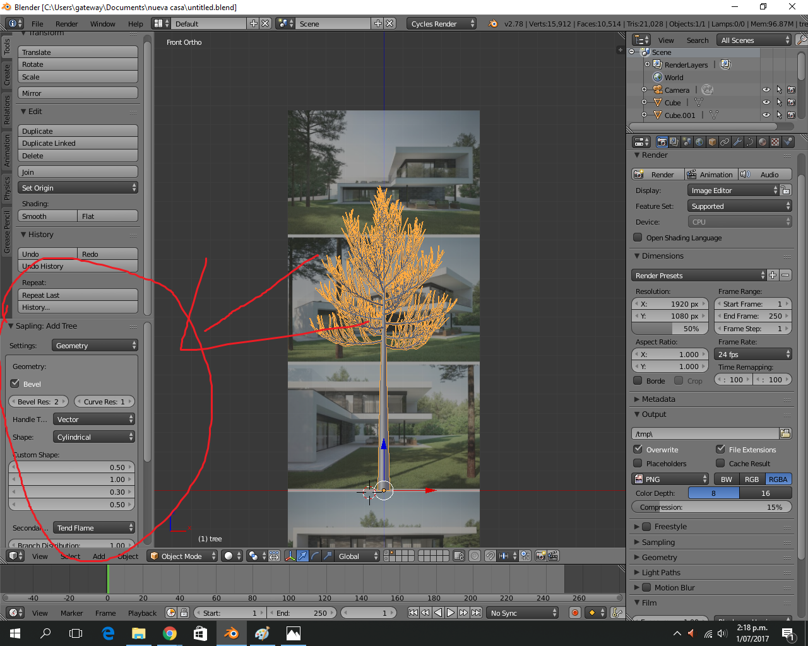The height and width of the screenshot is (646, 808).
Task: Enable the Motion Blur panel checkbox
Action: [x=646, y=587]
